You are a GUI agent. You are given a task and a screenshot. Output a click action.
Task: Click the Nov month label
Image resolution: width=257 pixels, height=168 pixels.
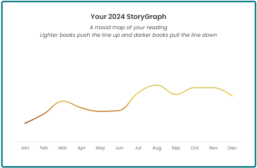pos(213,148)
